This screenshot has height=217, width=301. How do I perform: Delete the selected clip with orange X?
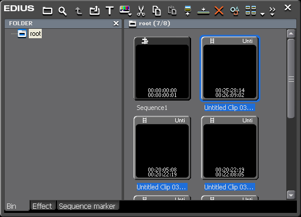(x=219, y=11)
